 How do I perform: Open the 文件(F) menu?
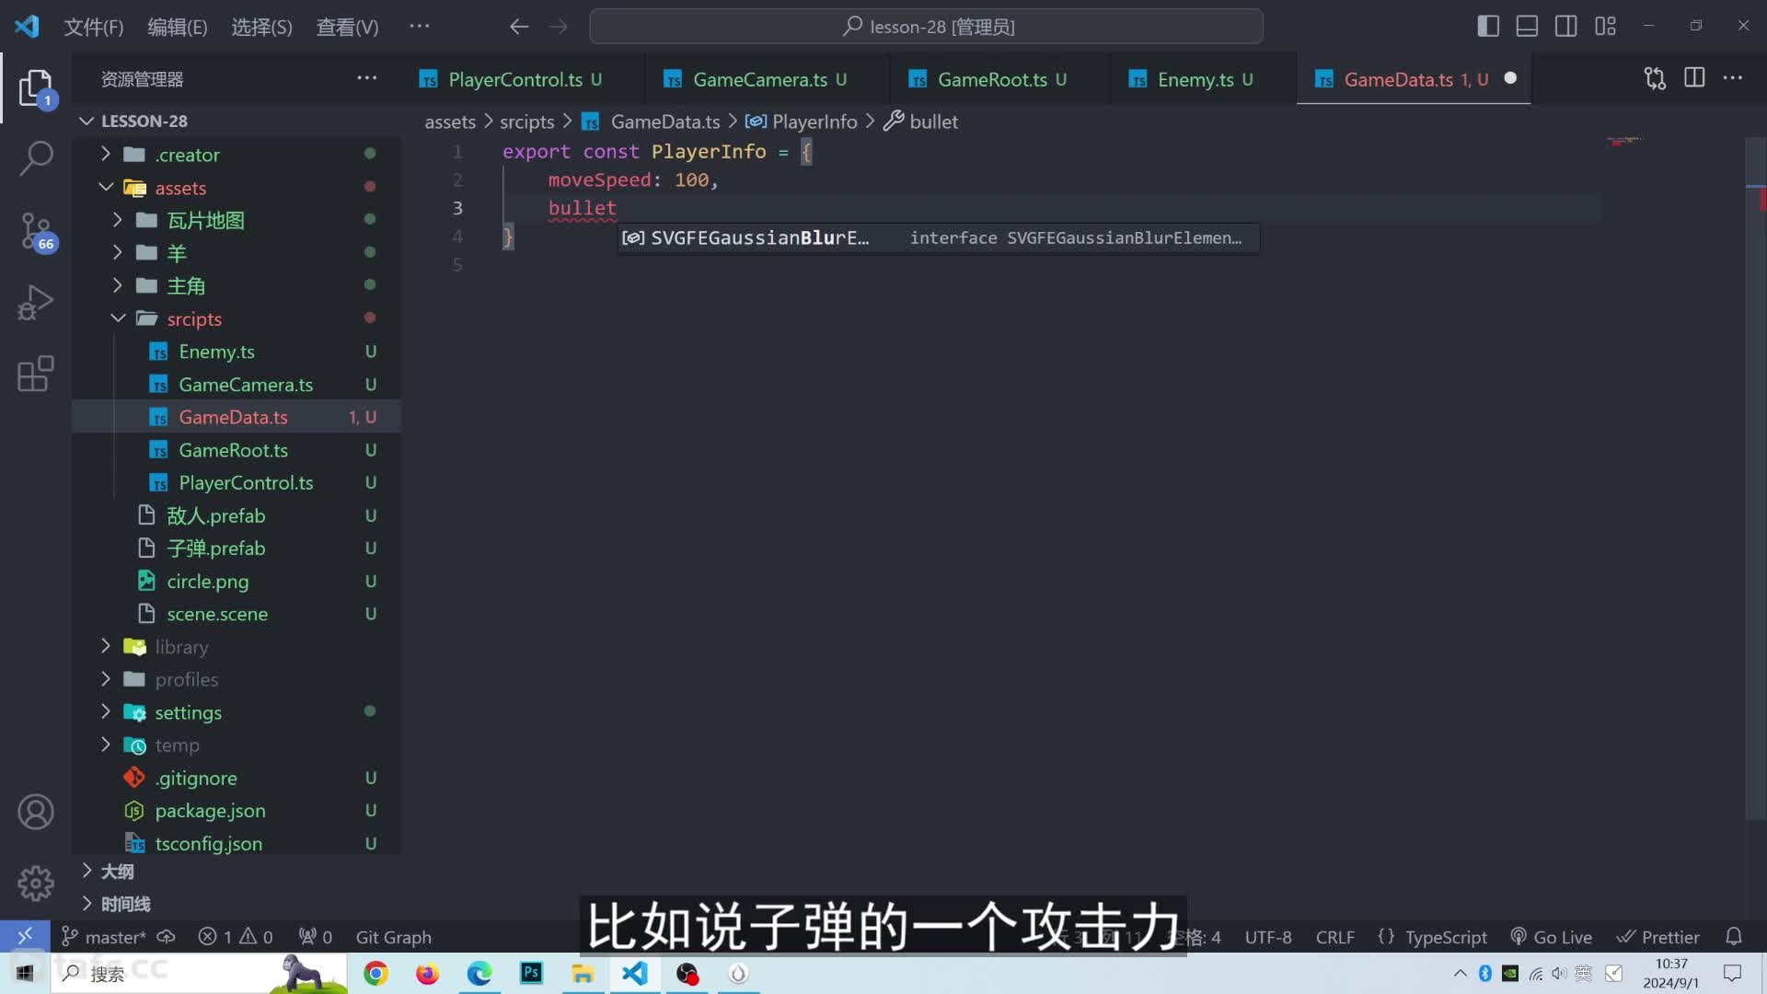(94, 27)
